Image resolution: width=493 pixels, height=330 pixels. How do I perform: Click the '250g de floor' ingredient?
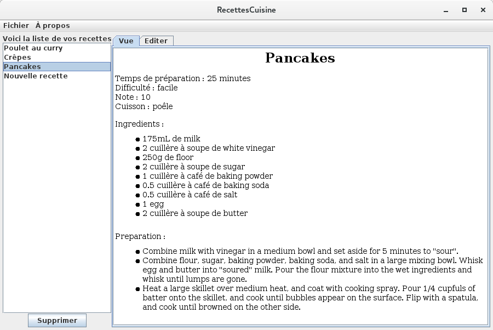click(168, 157)
